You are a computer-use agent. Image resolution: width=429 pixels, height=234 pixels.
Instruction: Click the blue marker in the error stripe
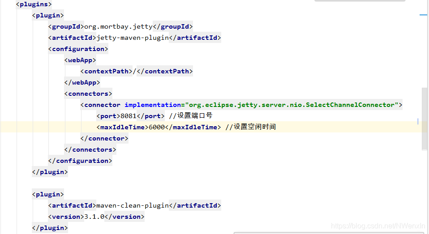423,15
